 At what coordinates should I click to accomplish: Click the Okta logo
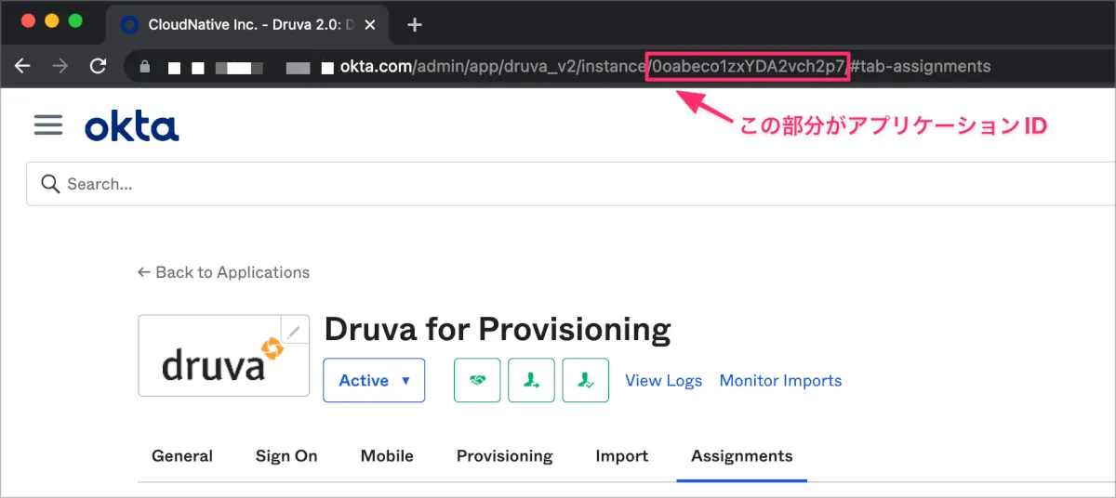click(131, 126)
